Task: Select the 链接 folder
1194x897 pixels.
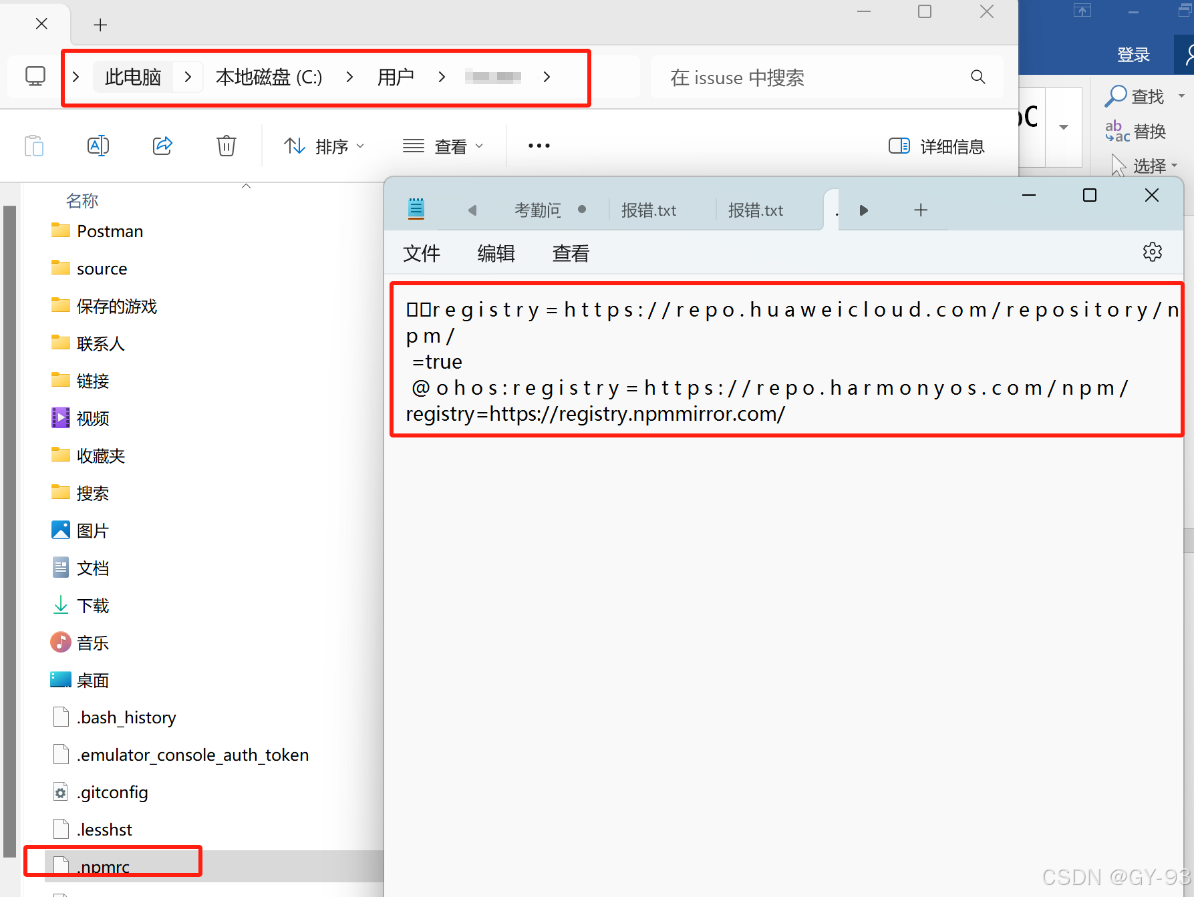Action: click(x=80, y=381)
